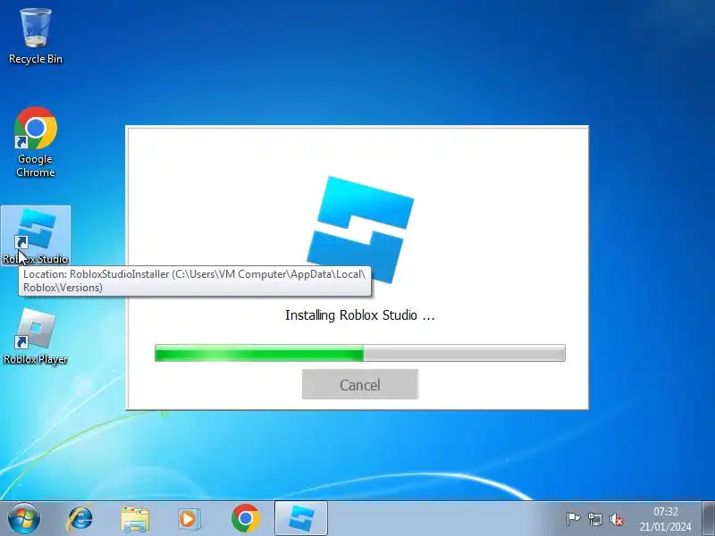715x536 pixels.
Task: Open Action Center flag in system tray
Action: 573,519
